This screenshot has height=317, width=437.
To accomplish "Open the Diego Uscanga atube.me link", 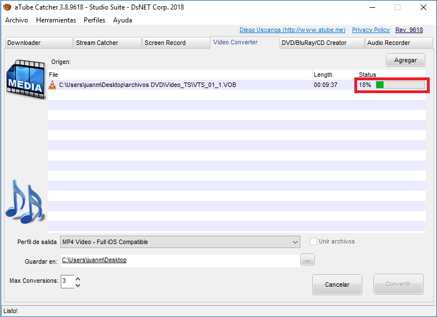I will pos(292,30).
